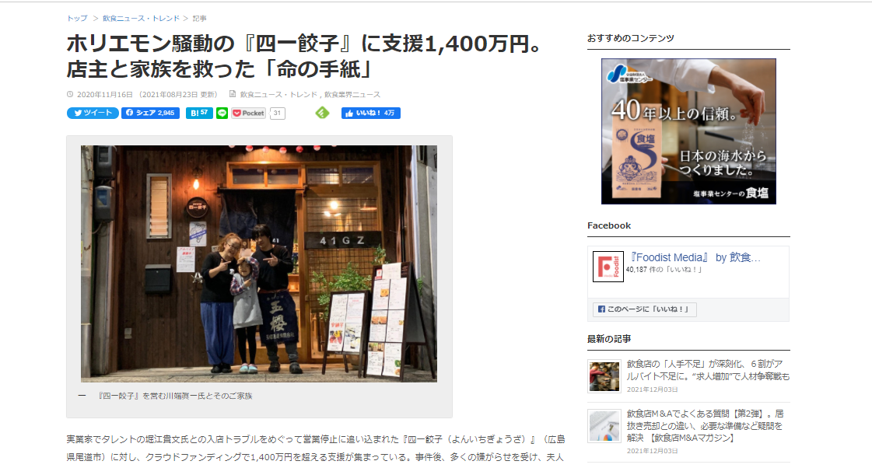This screenshot has height=468, width=872.
Task: Like the article with いいね！ button
Action: pyautogui.click(x=370, y=113)
